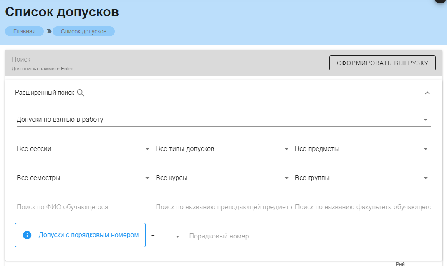Open the Все семестры dropdown
447x266 pixels.
click(x=84, y=178)
